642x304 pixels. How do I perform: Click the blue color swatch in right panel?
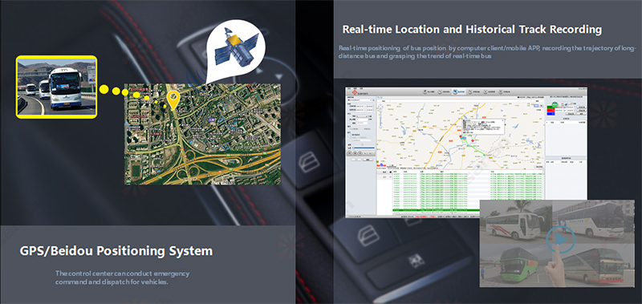[x=551, y=114]
